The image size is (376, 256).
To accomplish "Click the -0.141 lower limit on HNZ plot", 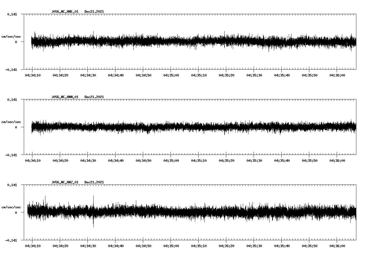I will pos(11,240).
